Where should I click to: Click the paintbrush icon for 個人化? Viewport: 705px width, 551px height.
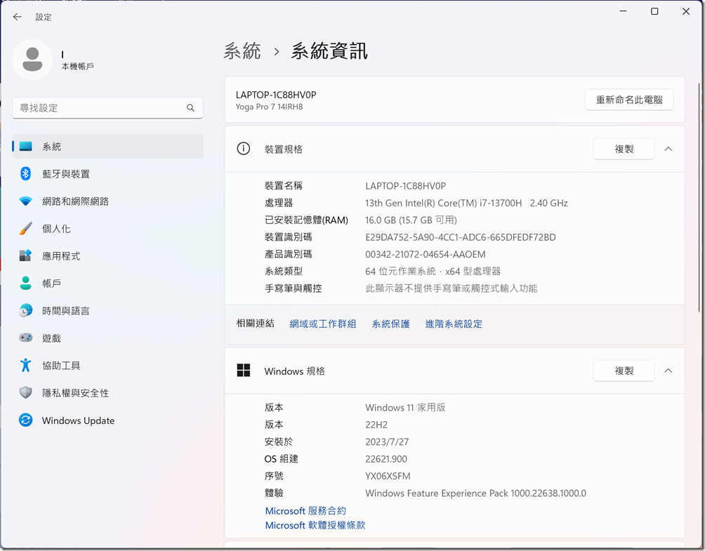(26, 229)
